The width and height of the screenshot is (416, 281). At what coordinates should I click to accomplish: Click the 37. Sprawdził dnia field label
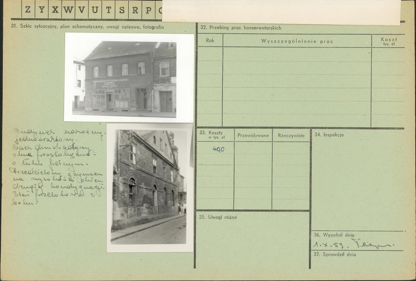click(x=335, y=254)
